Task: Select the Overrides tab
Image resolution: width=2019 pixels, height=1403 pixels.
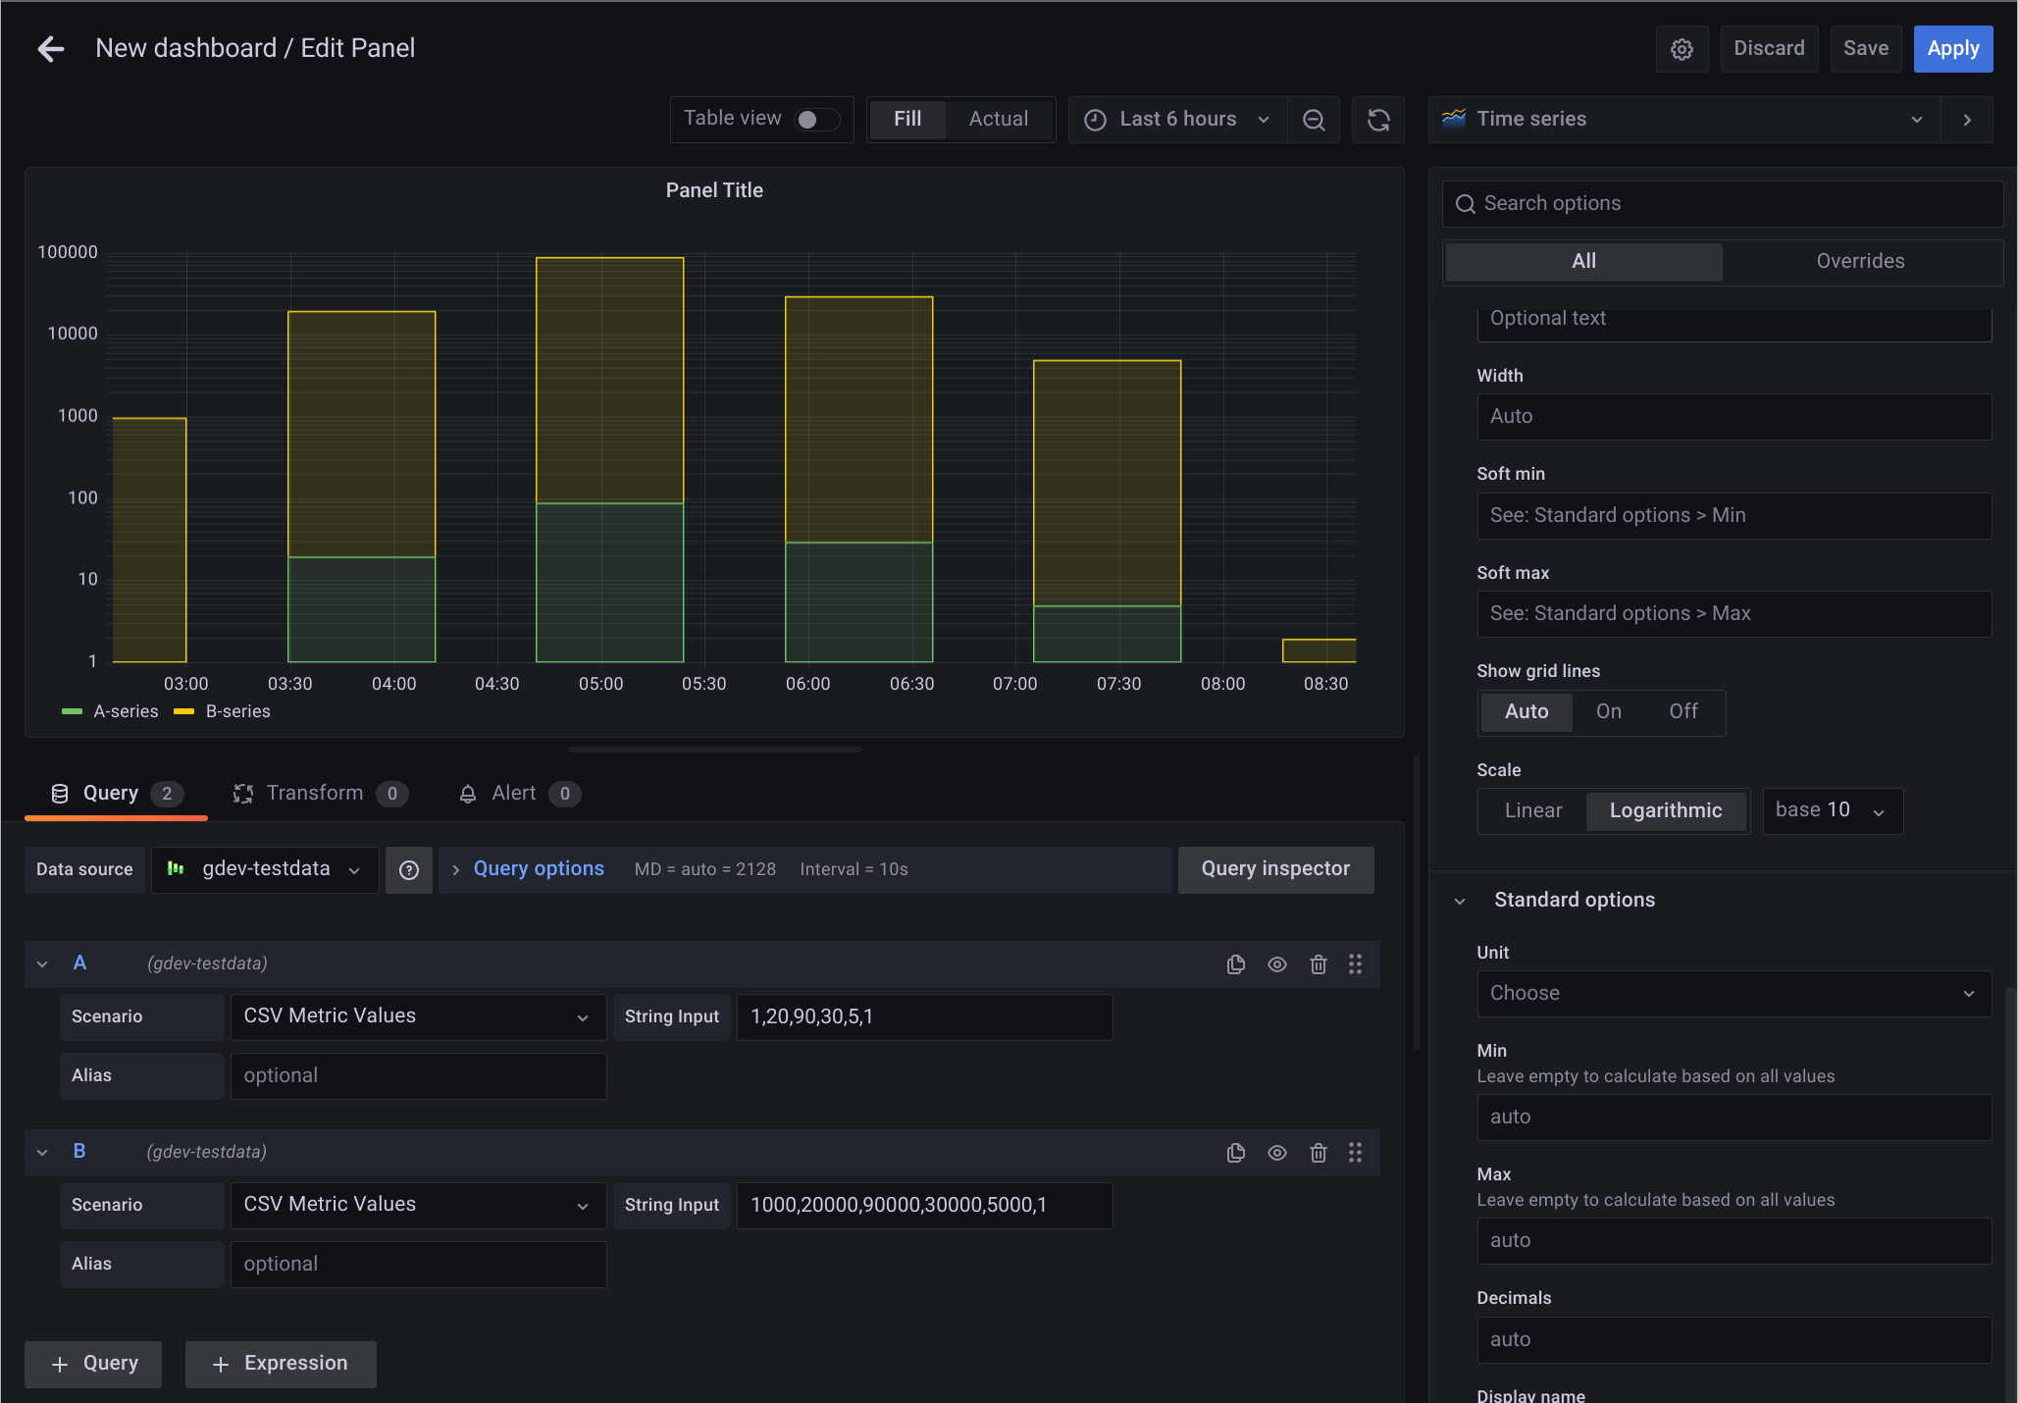Action: click(1860, 261)
